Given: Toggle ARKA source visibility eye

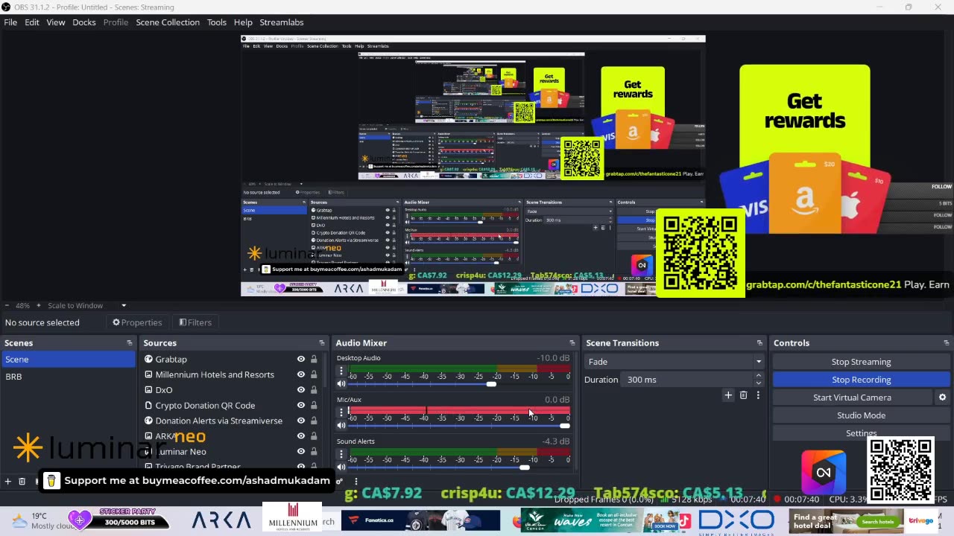Looking at the screenshot, I should click(x=301, y=436).
